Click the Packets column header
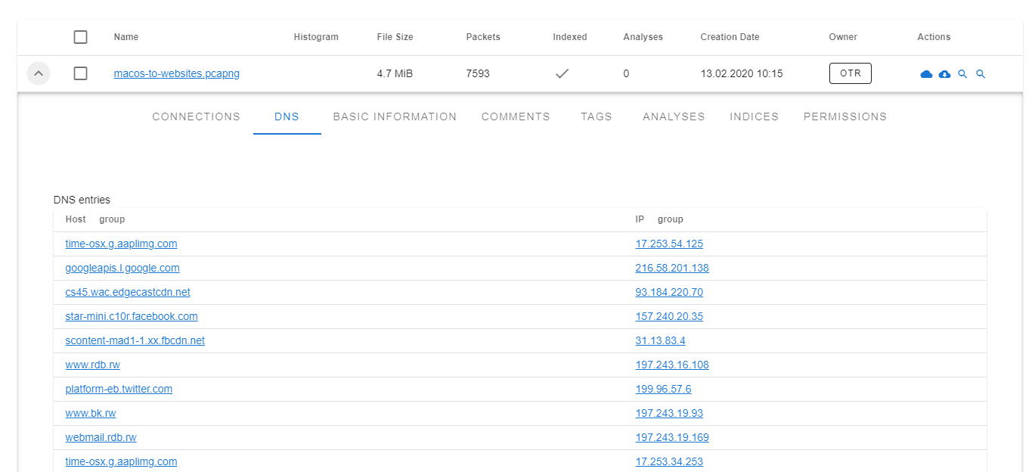This screenshot has width=1035, height=472. click(x=483, y=37)
